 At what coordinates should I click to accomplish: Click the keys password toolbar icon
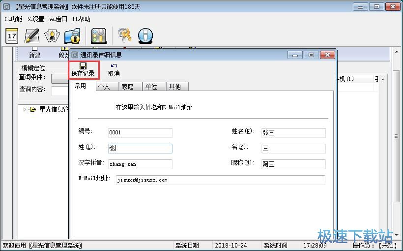tap(125, 36)
